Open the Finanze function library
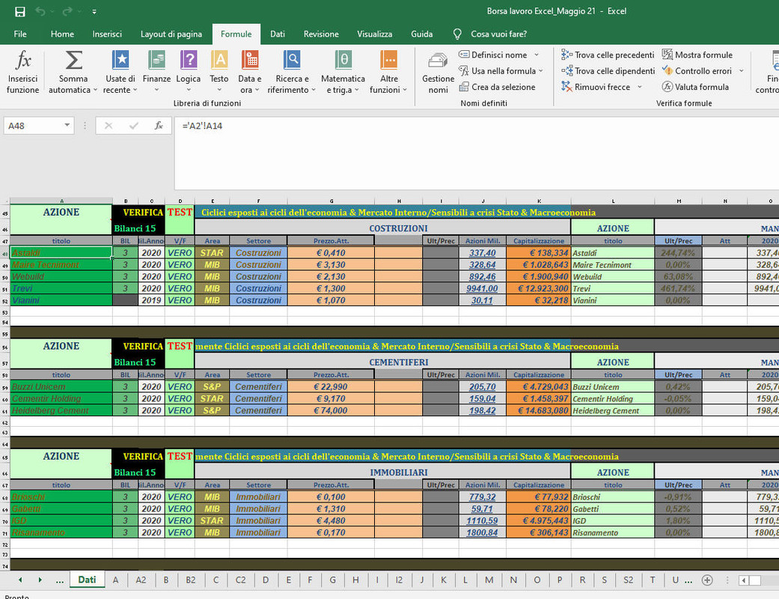This screenshot has width=779, height=599. click(x=156, y=72)
